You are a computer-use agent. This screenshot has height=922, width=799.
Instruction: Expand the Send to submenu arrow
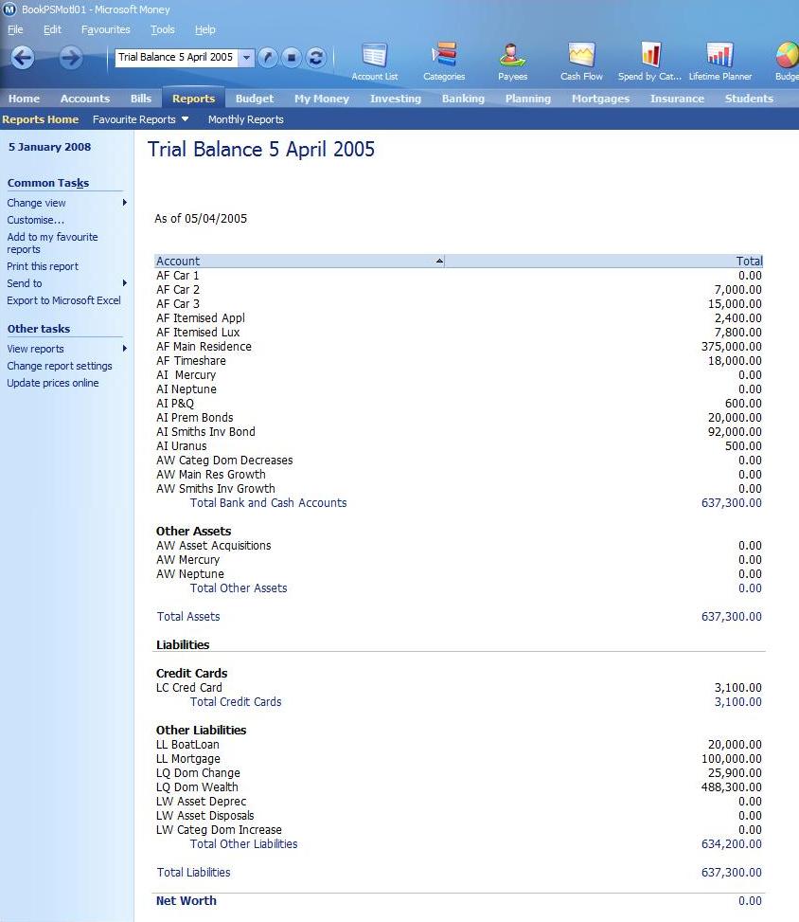(125, 282)
